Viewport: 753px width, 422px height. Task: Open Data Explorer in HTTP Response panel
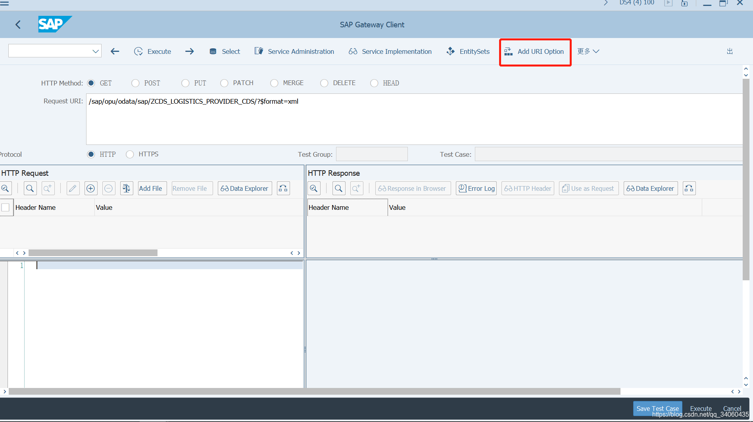pos(651,188)
